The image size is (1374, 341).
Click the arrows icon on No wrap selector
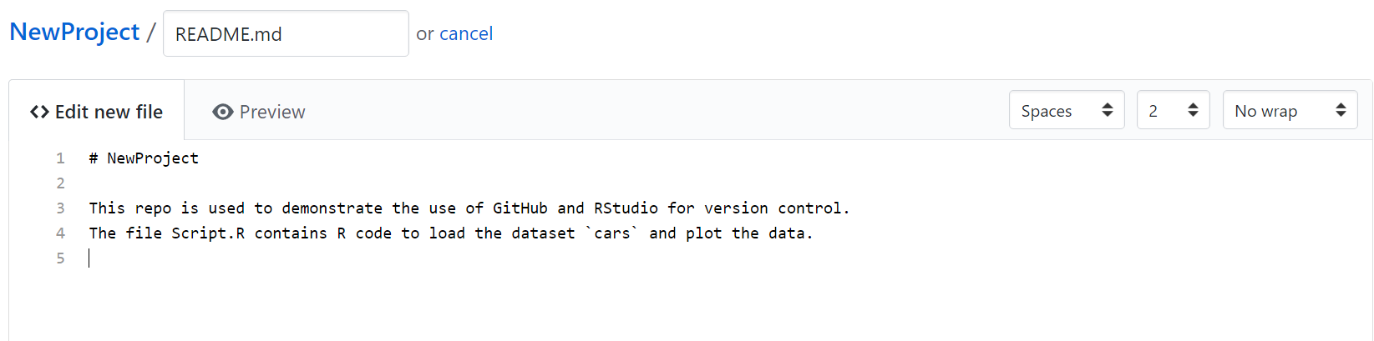[1341, 110]
